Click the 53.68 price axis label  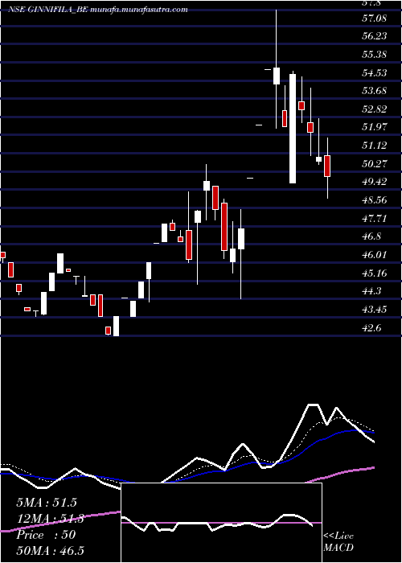pyautogui.click(x=375, y=90)
